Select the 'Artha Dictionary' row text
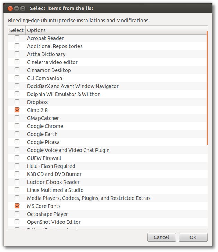Image resolution: width=218 pixels, height=252 pixels. [46, 54]
